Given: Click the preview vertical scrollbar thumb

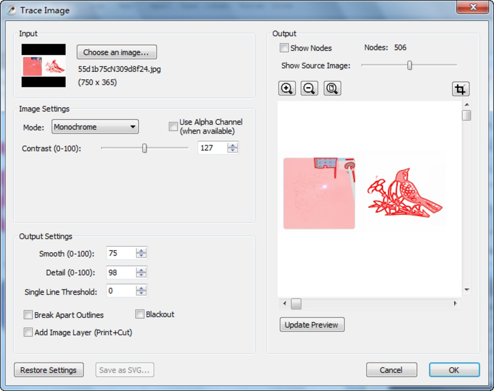Looking at the screenshot, I should point(467,115).
